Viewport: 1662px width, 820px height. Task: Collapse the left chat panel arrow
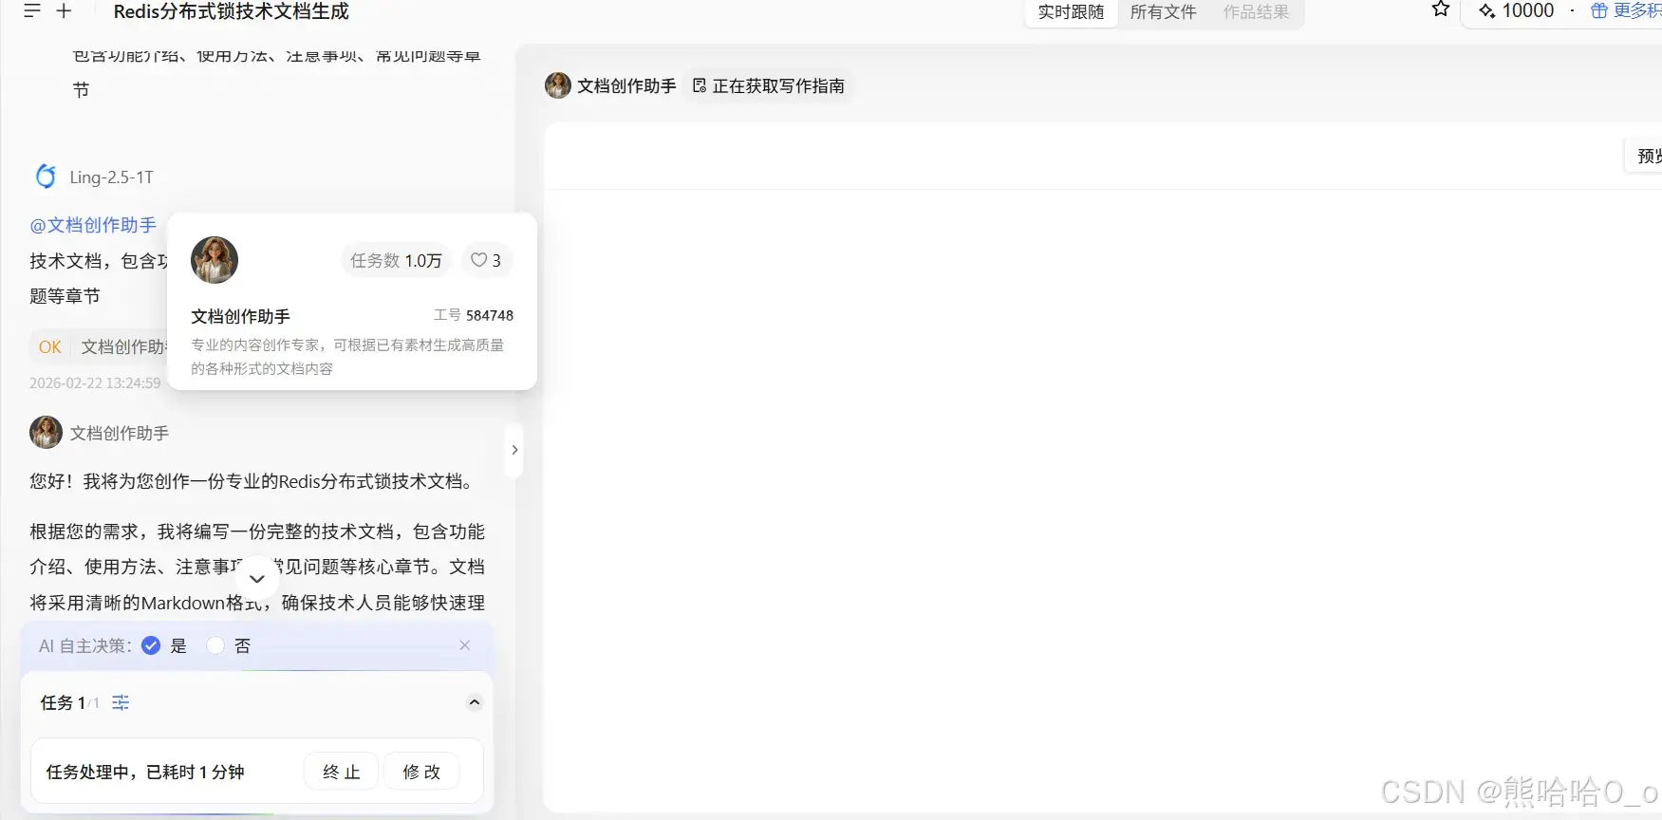tap(514, 450)
